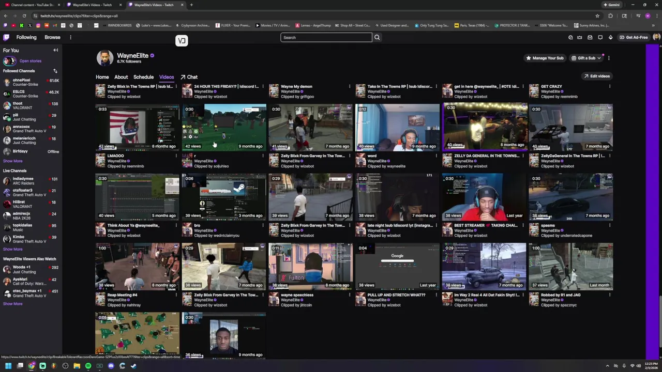This screenshot has width=662, height=372.
Task: Open the Bits gem icon in the top bar
Action: coord(610,37)
